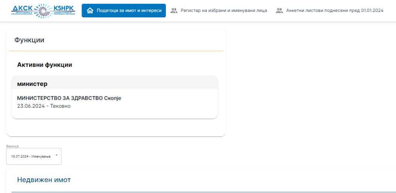Screen dimensions: 396x193
Task: Open the Недвижен имот section heading
Action: 44,180
